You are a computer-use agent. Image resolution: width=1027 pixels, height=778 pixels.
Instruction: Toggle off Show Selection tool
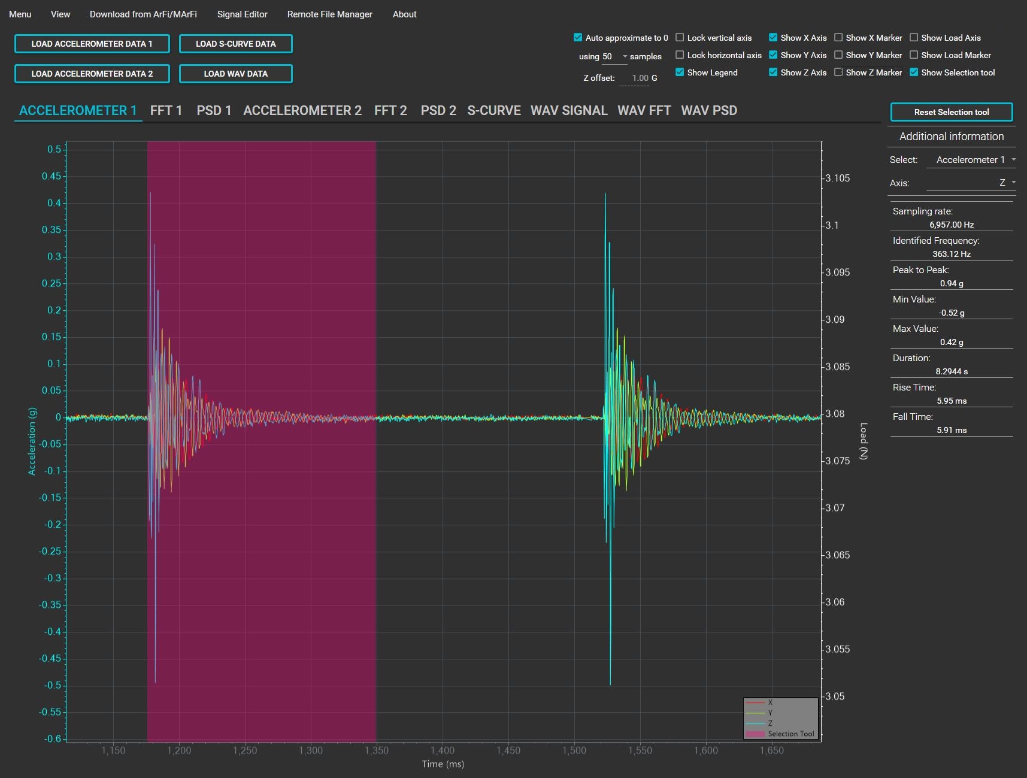tap(914, 72)
